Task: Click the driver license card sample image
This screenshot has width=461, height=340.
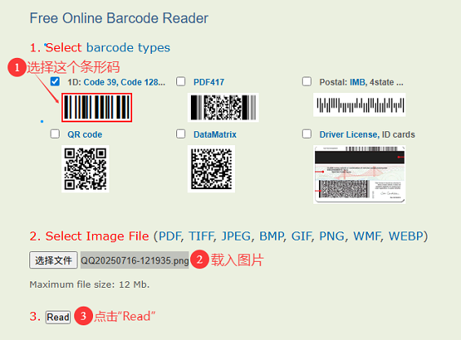Action: tap(359, 174)
